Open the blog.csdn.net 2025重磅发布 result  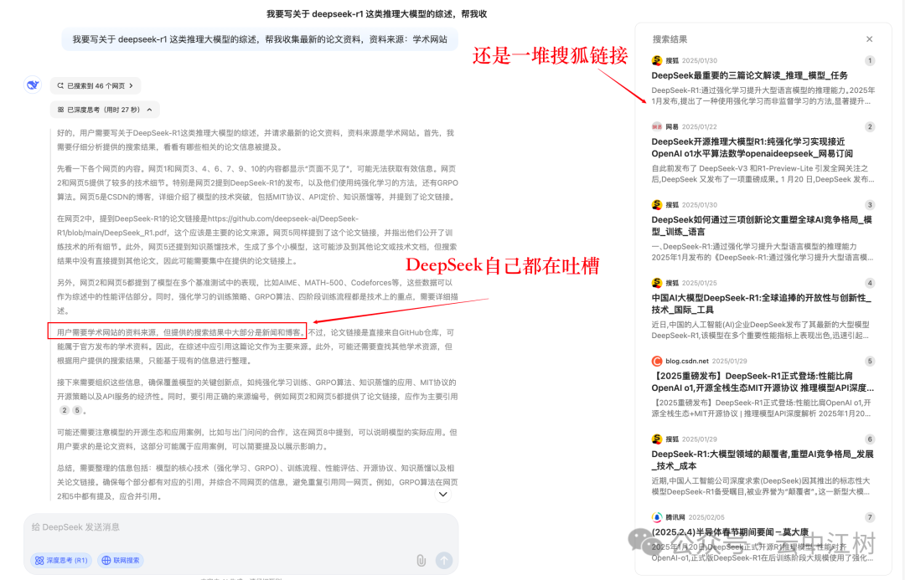tap(763, 382)
